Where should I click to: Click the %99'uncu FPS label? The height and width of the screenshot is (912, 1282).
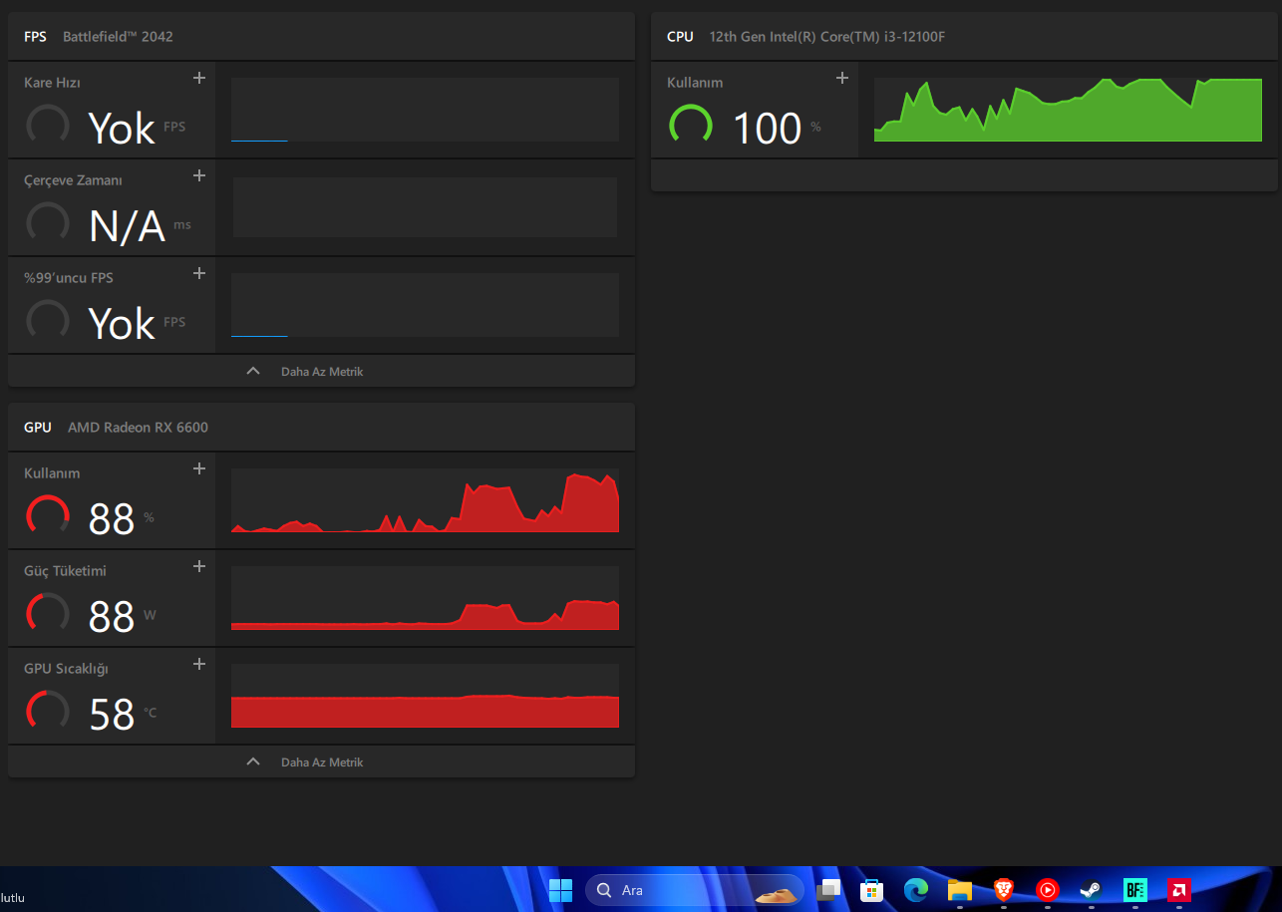click(69, 278)
